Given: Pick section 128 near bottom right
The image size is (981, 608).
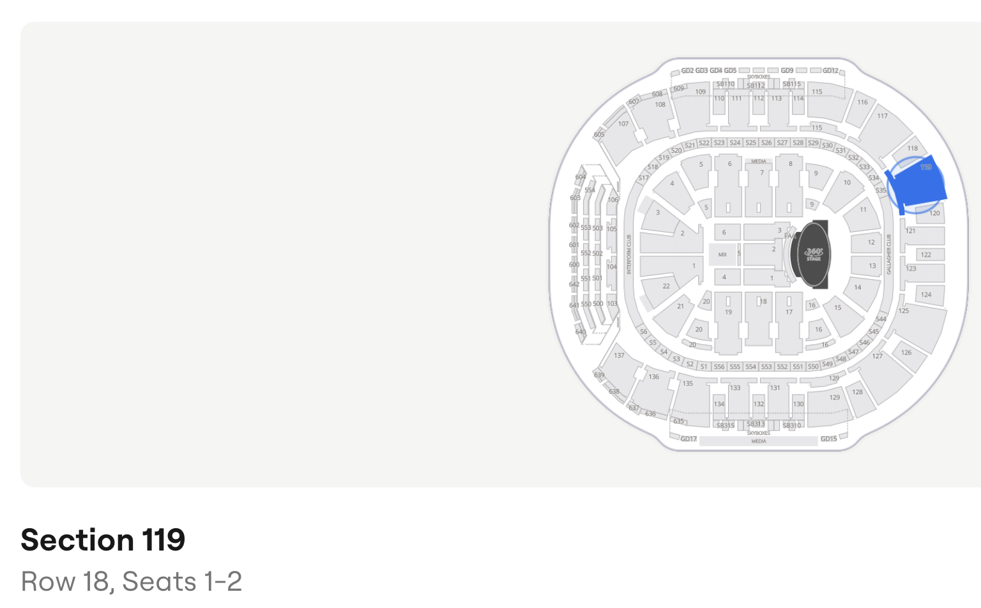Looking at the screenshot, I should (859, 399).
